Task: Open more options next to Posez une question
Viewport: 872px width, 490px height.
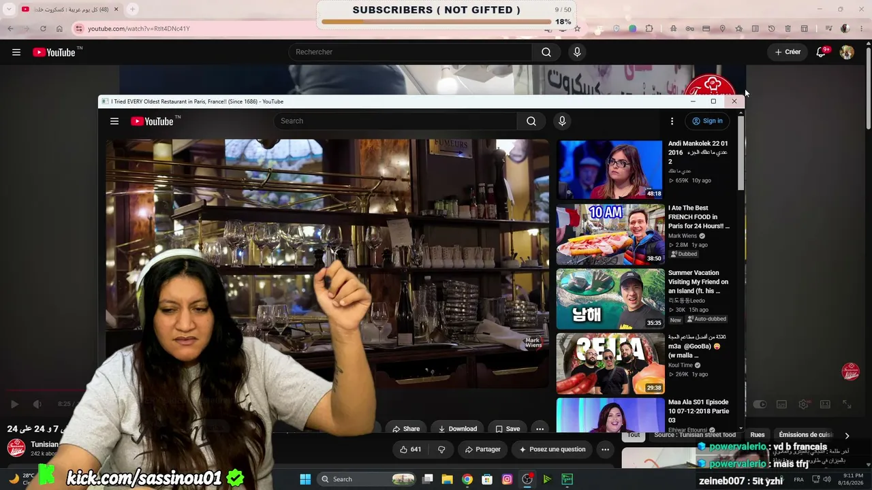Action: [x=605, y=449]
